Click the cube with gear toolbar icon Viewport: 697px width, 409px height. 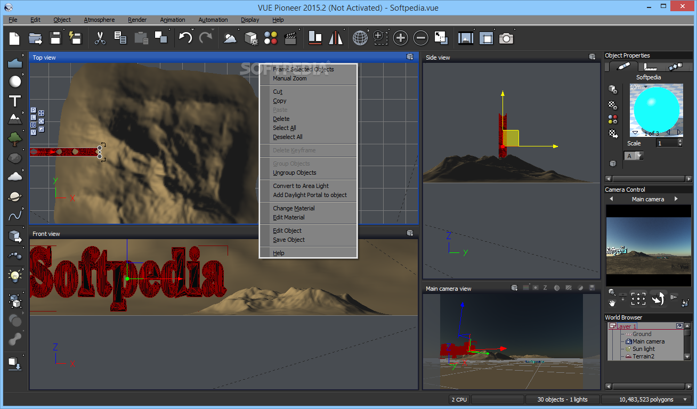[x=250, y=38]
